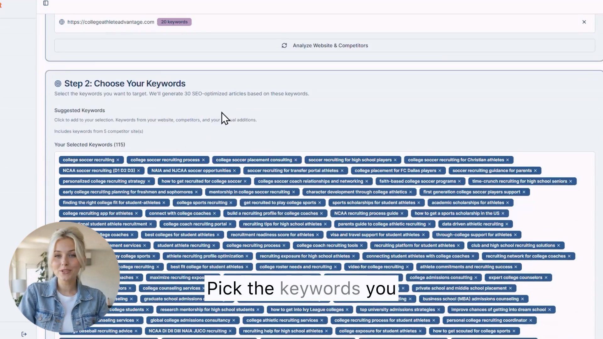The image size is (603, 339).
Task: Click the refresh icon in Analyze button
Action: coord(284,46)
